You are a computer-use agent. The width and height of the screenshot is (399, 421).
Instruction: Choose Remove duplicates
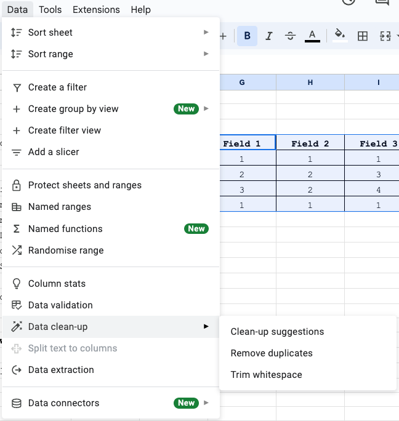coord(308,353)
